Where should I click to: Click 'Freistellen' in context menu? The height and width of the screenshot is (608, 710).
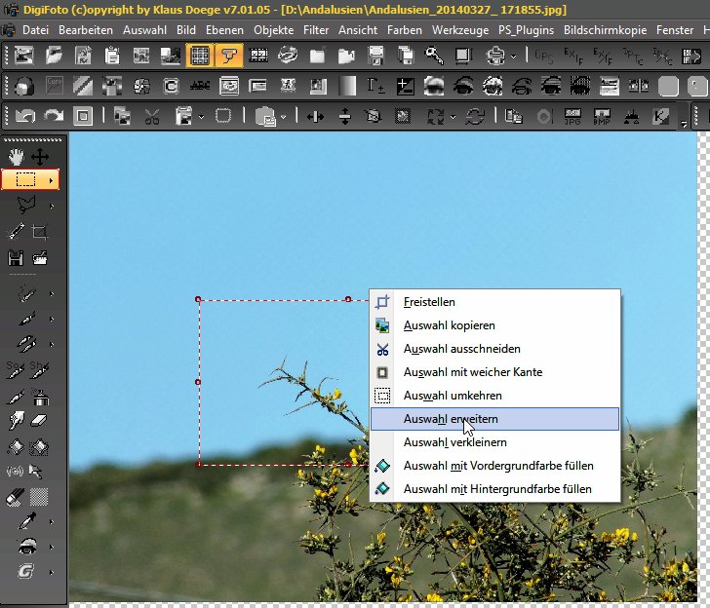tap(429, 302)
